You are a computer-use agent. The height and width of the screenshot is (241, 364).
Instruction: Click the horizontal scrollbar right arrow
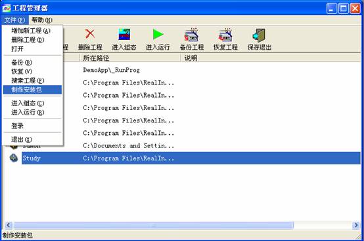click(356, 225)
